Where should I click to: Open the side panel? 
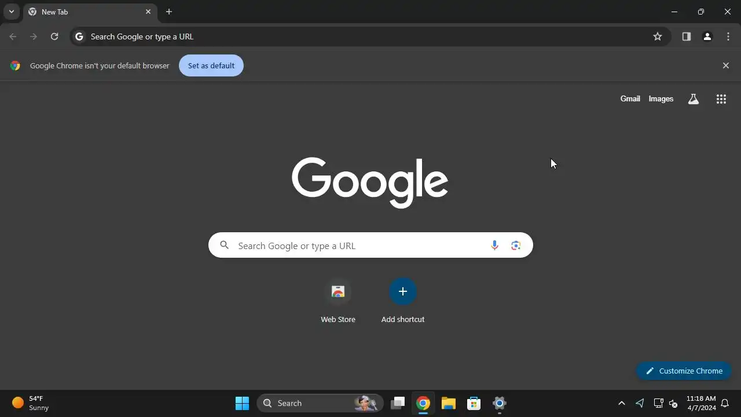[687, 36]
